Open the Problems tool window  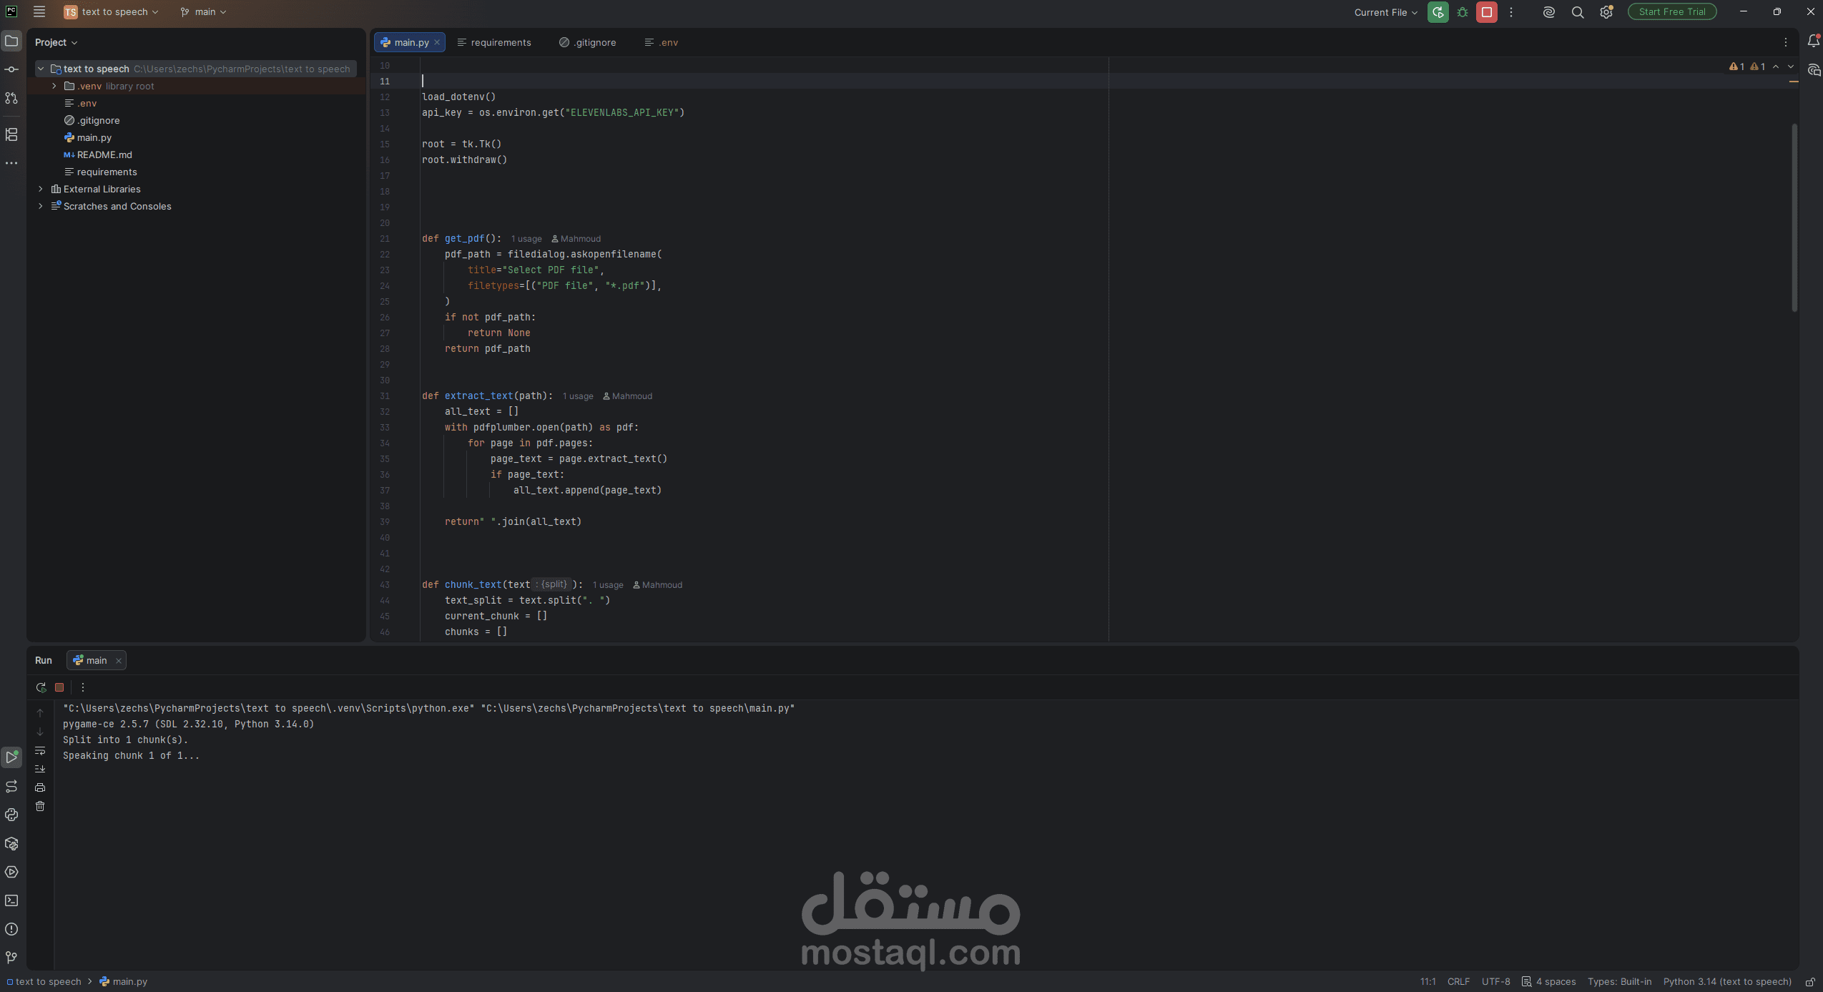point(11,929)
